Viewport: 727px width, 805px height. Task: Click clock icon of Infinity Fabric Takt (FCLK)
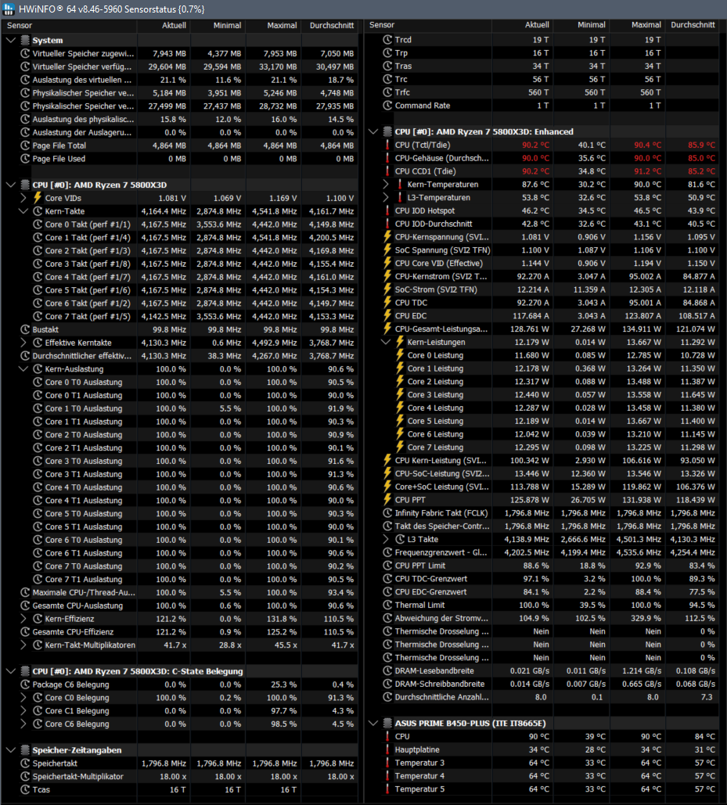pyautogui.click(x=387, y=513)
